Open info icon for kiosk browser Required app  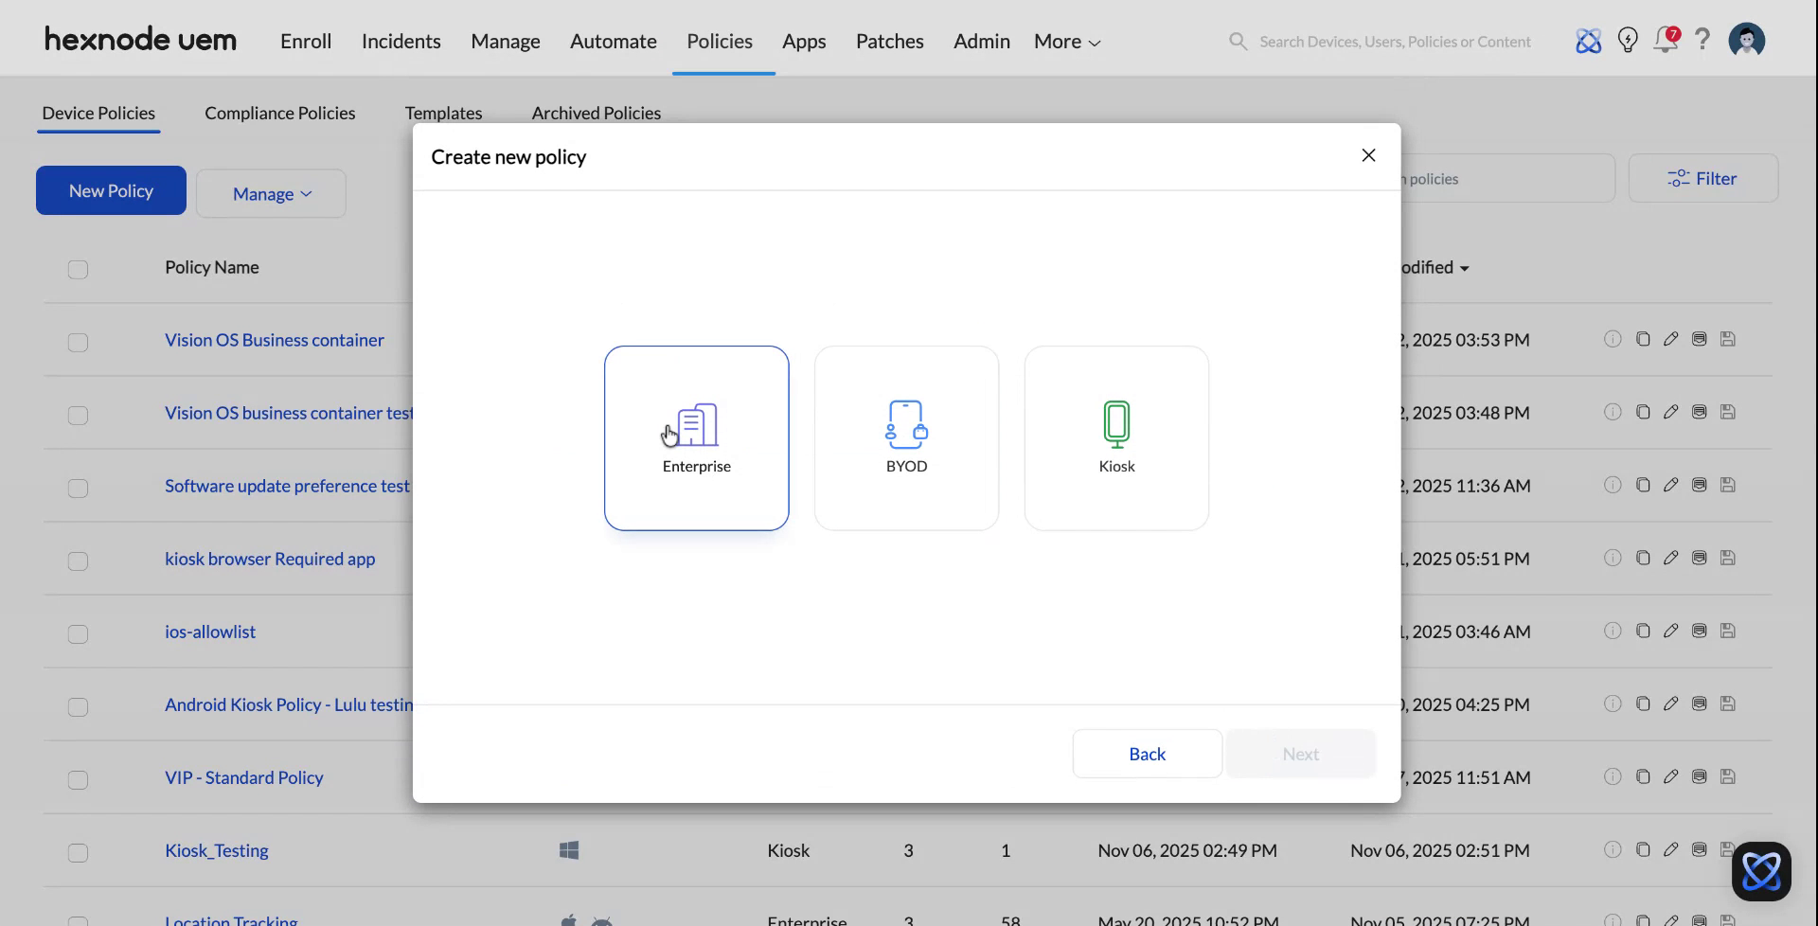coord(1613,558)
